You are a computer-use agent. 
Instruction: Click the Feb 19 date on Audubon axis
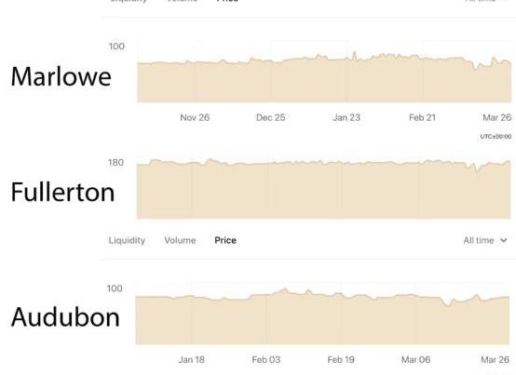pyautogui.click(x=341, y=360)
